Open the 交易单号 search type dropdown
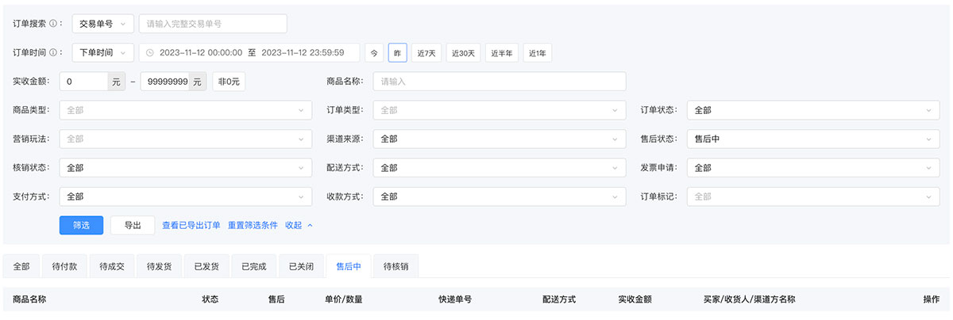Image resolution: width=953 pixels, height=320 pixels. pyautogui.click(x=102, y=24)
